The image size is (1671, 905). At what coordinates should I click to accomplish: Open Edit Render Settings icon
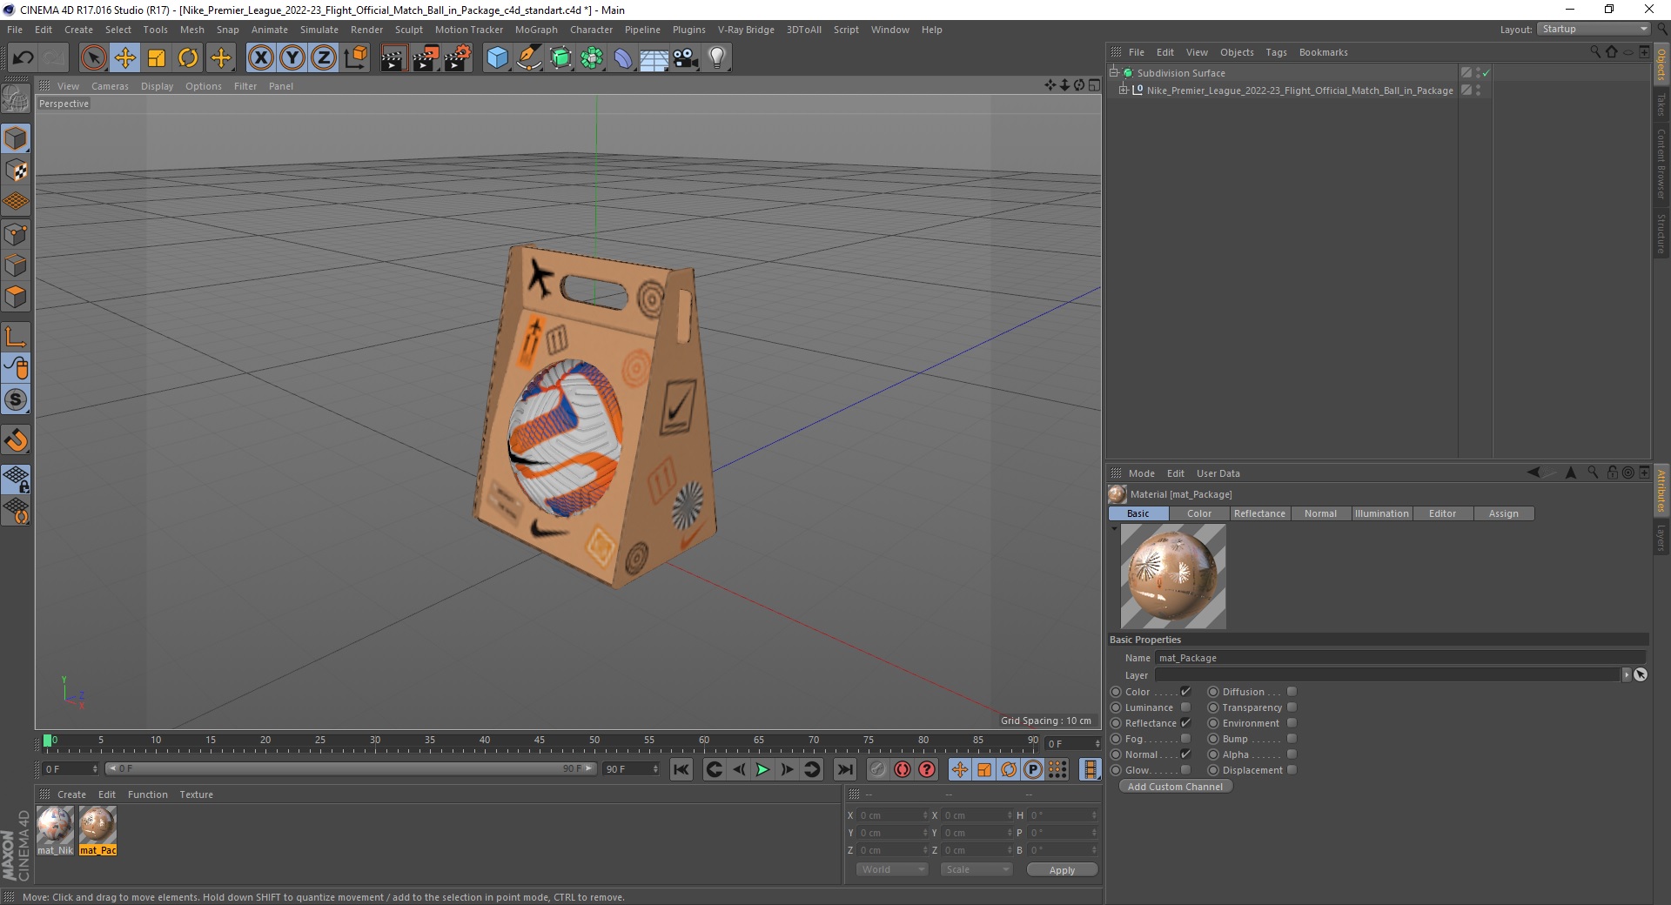tap(458, 58)
